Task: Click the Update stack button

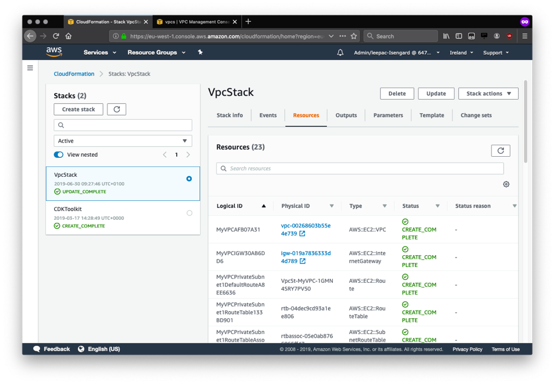Action: click(x=436, y=94)
